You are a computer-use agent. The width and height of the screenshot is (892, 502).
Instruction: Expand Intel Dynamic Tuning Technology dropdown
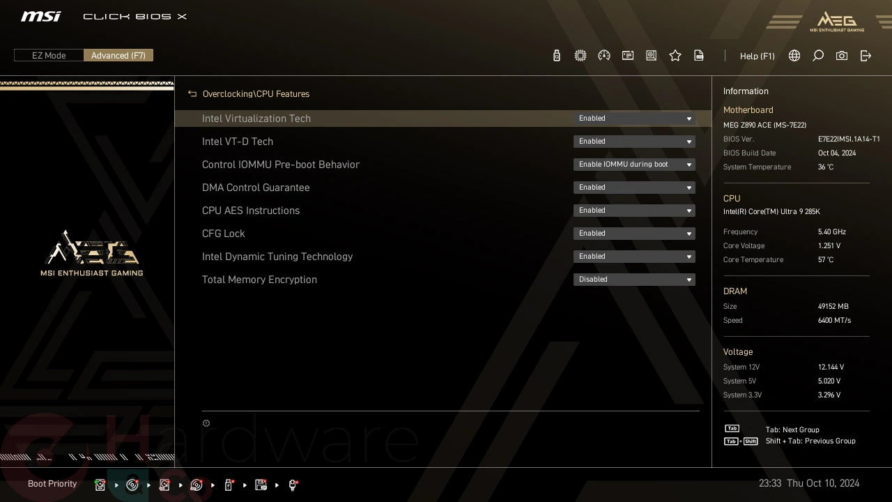pyautogui.click(x=634, y=257)
